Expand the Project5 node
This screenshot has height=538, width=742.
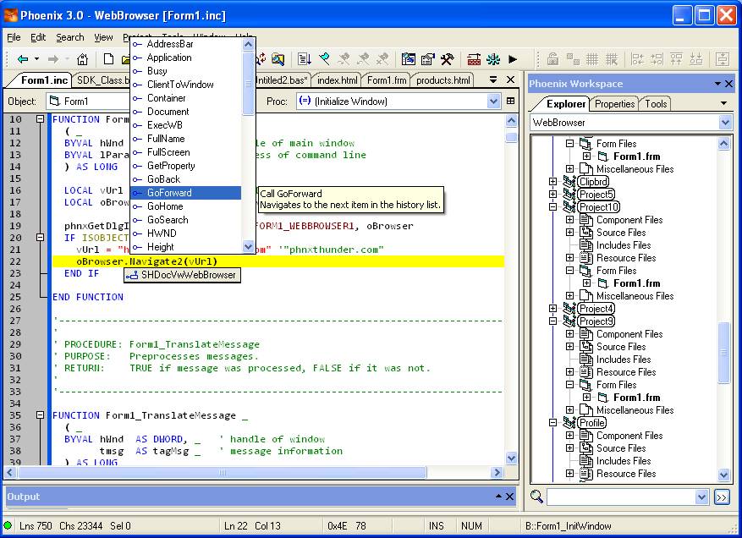[552, 194]
